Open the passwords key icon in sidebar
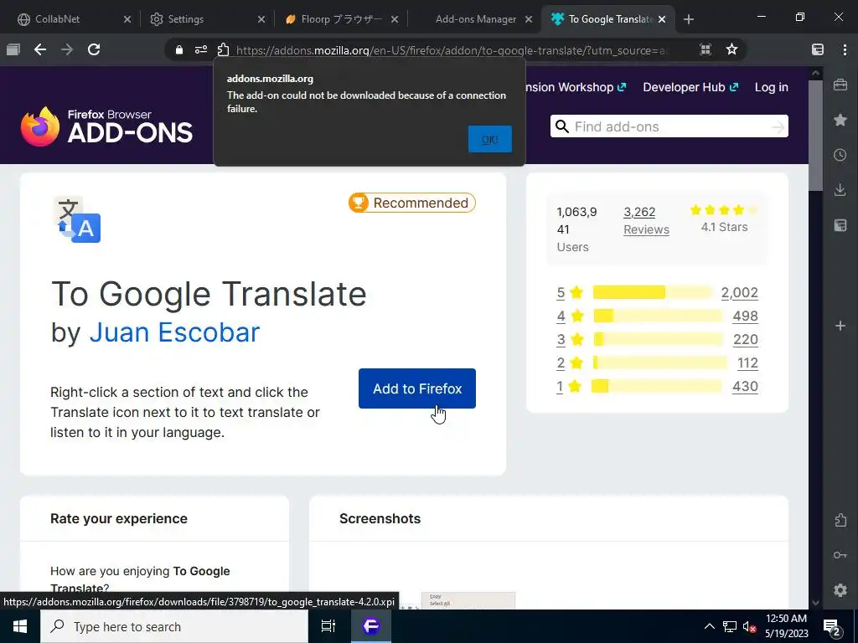858x643 pixels. 840,555
